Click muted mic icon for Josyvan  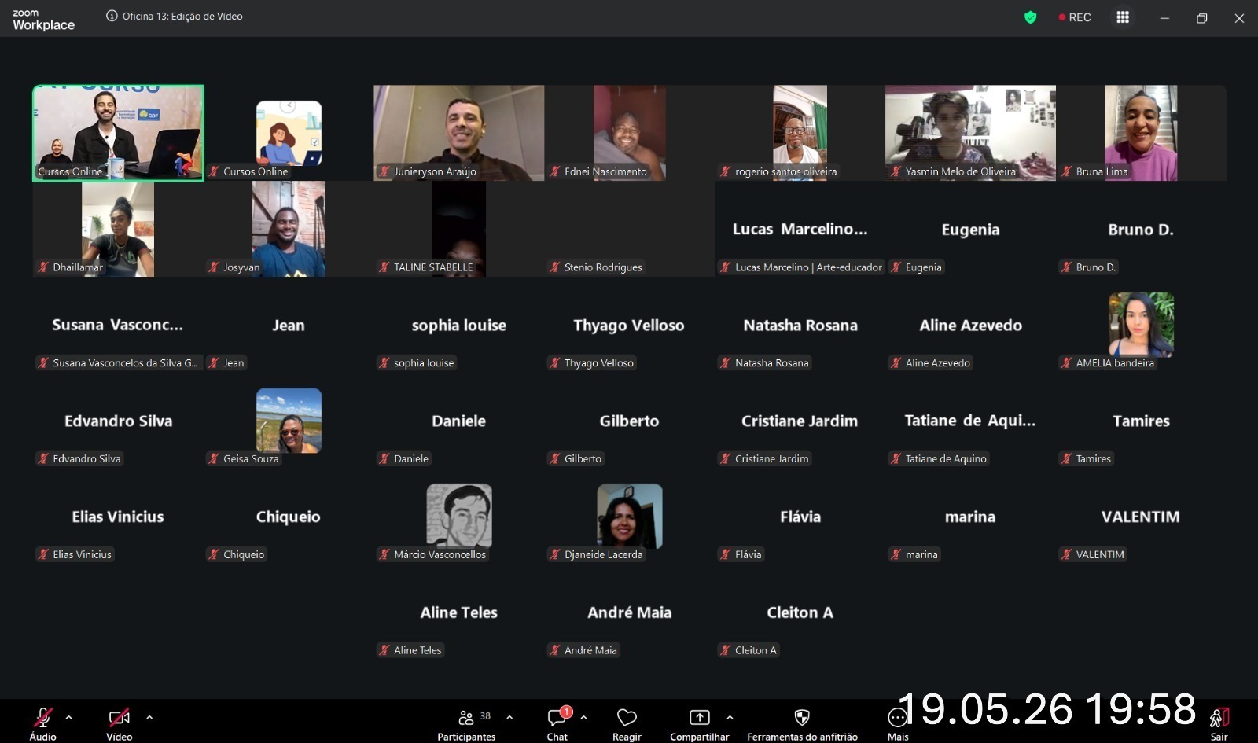214,267
